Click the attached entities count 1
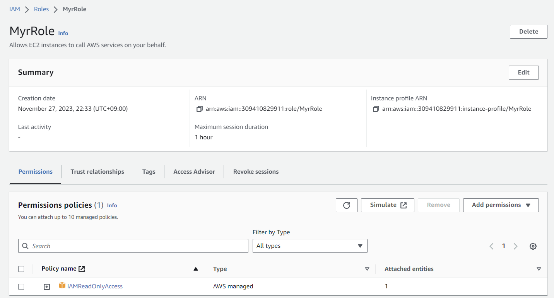This screenshot has width=554, height=298. (x=386, y=286)
